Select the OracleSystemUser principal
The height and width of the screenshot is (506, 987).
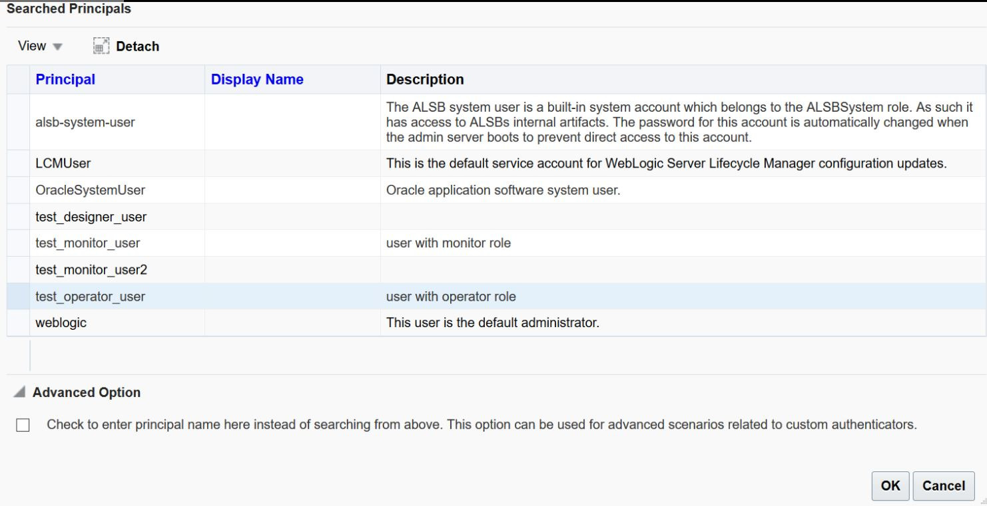pyautogui.click(x=90, y=190)
